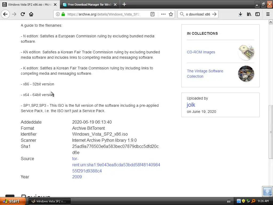Open the Windows Start menu

click(x=13, y=201)
